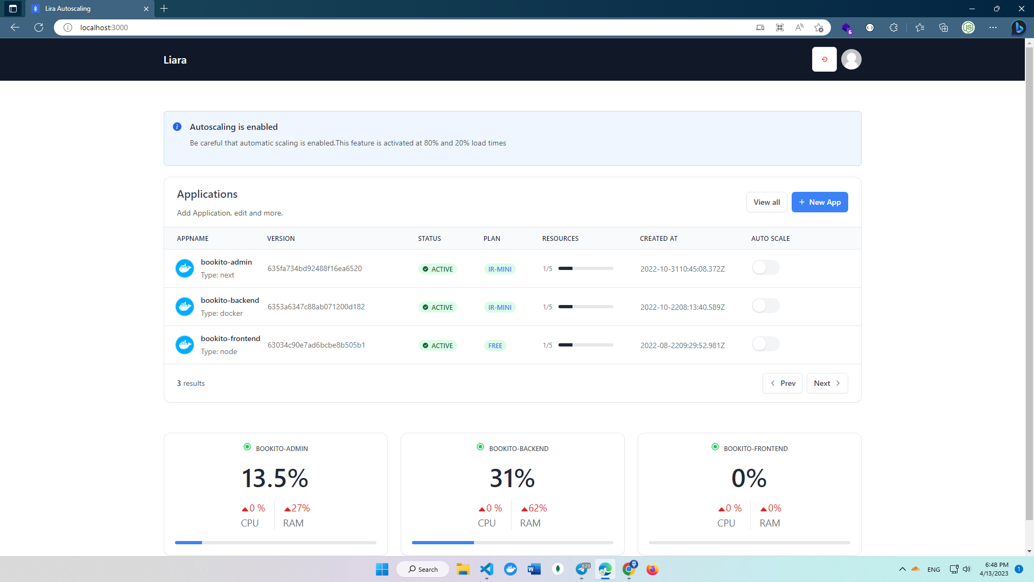Enable auto scale for bookito-admin
Image resolution: width=1034 pixels, height=582 pixels.
[765, 268]
